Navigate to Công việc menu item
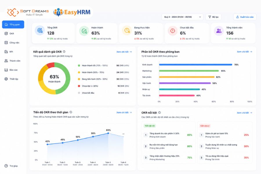261x174 pixels. point(13,43)
